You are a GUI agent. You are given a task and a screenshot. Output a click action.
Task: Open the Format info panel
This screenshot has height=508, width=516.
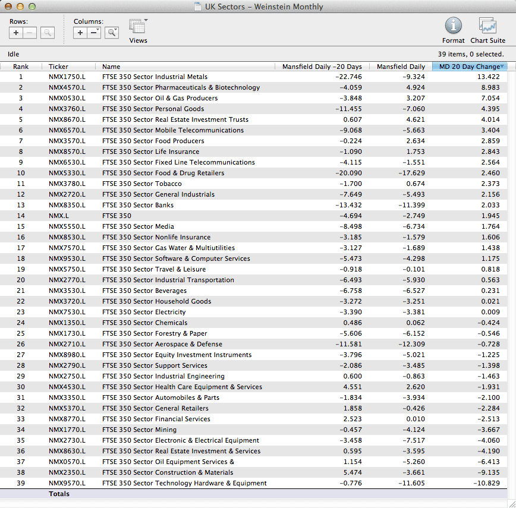[x=453, y=26]
